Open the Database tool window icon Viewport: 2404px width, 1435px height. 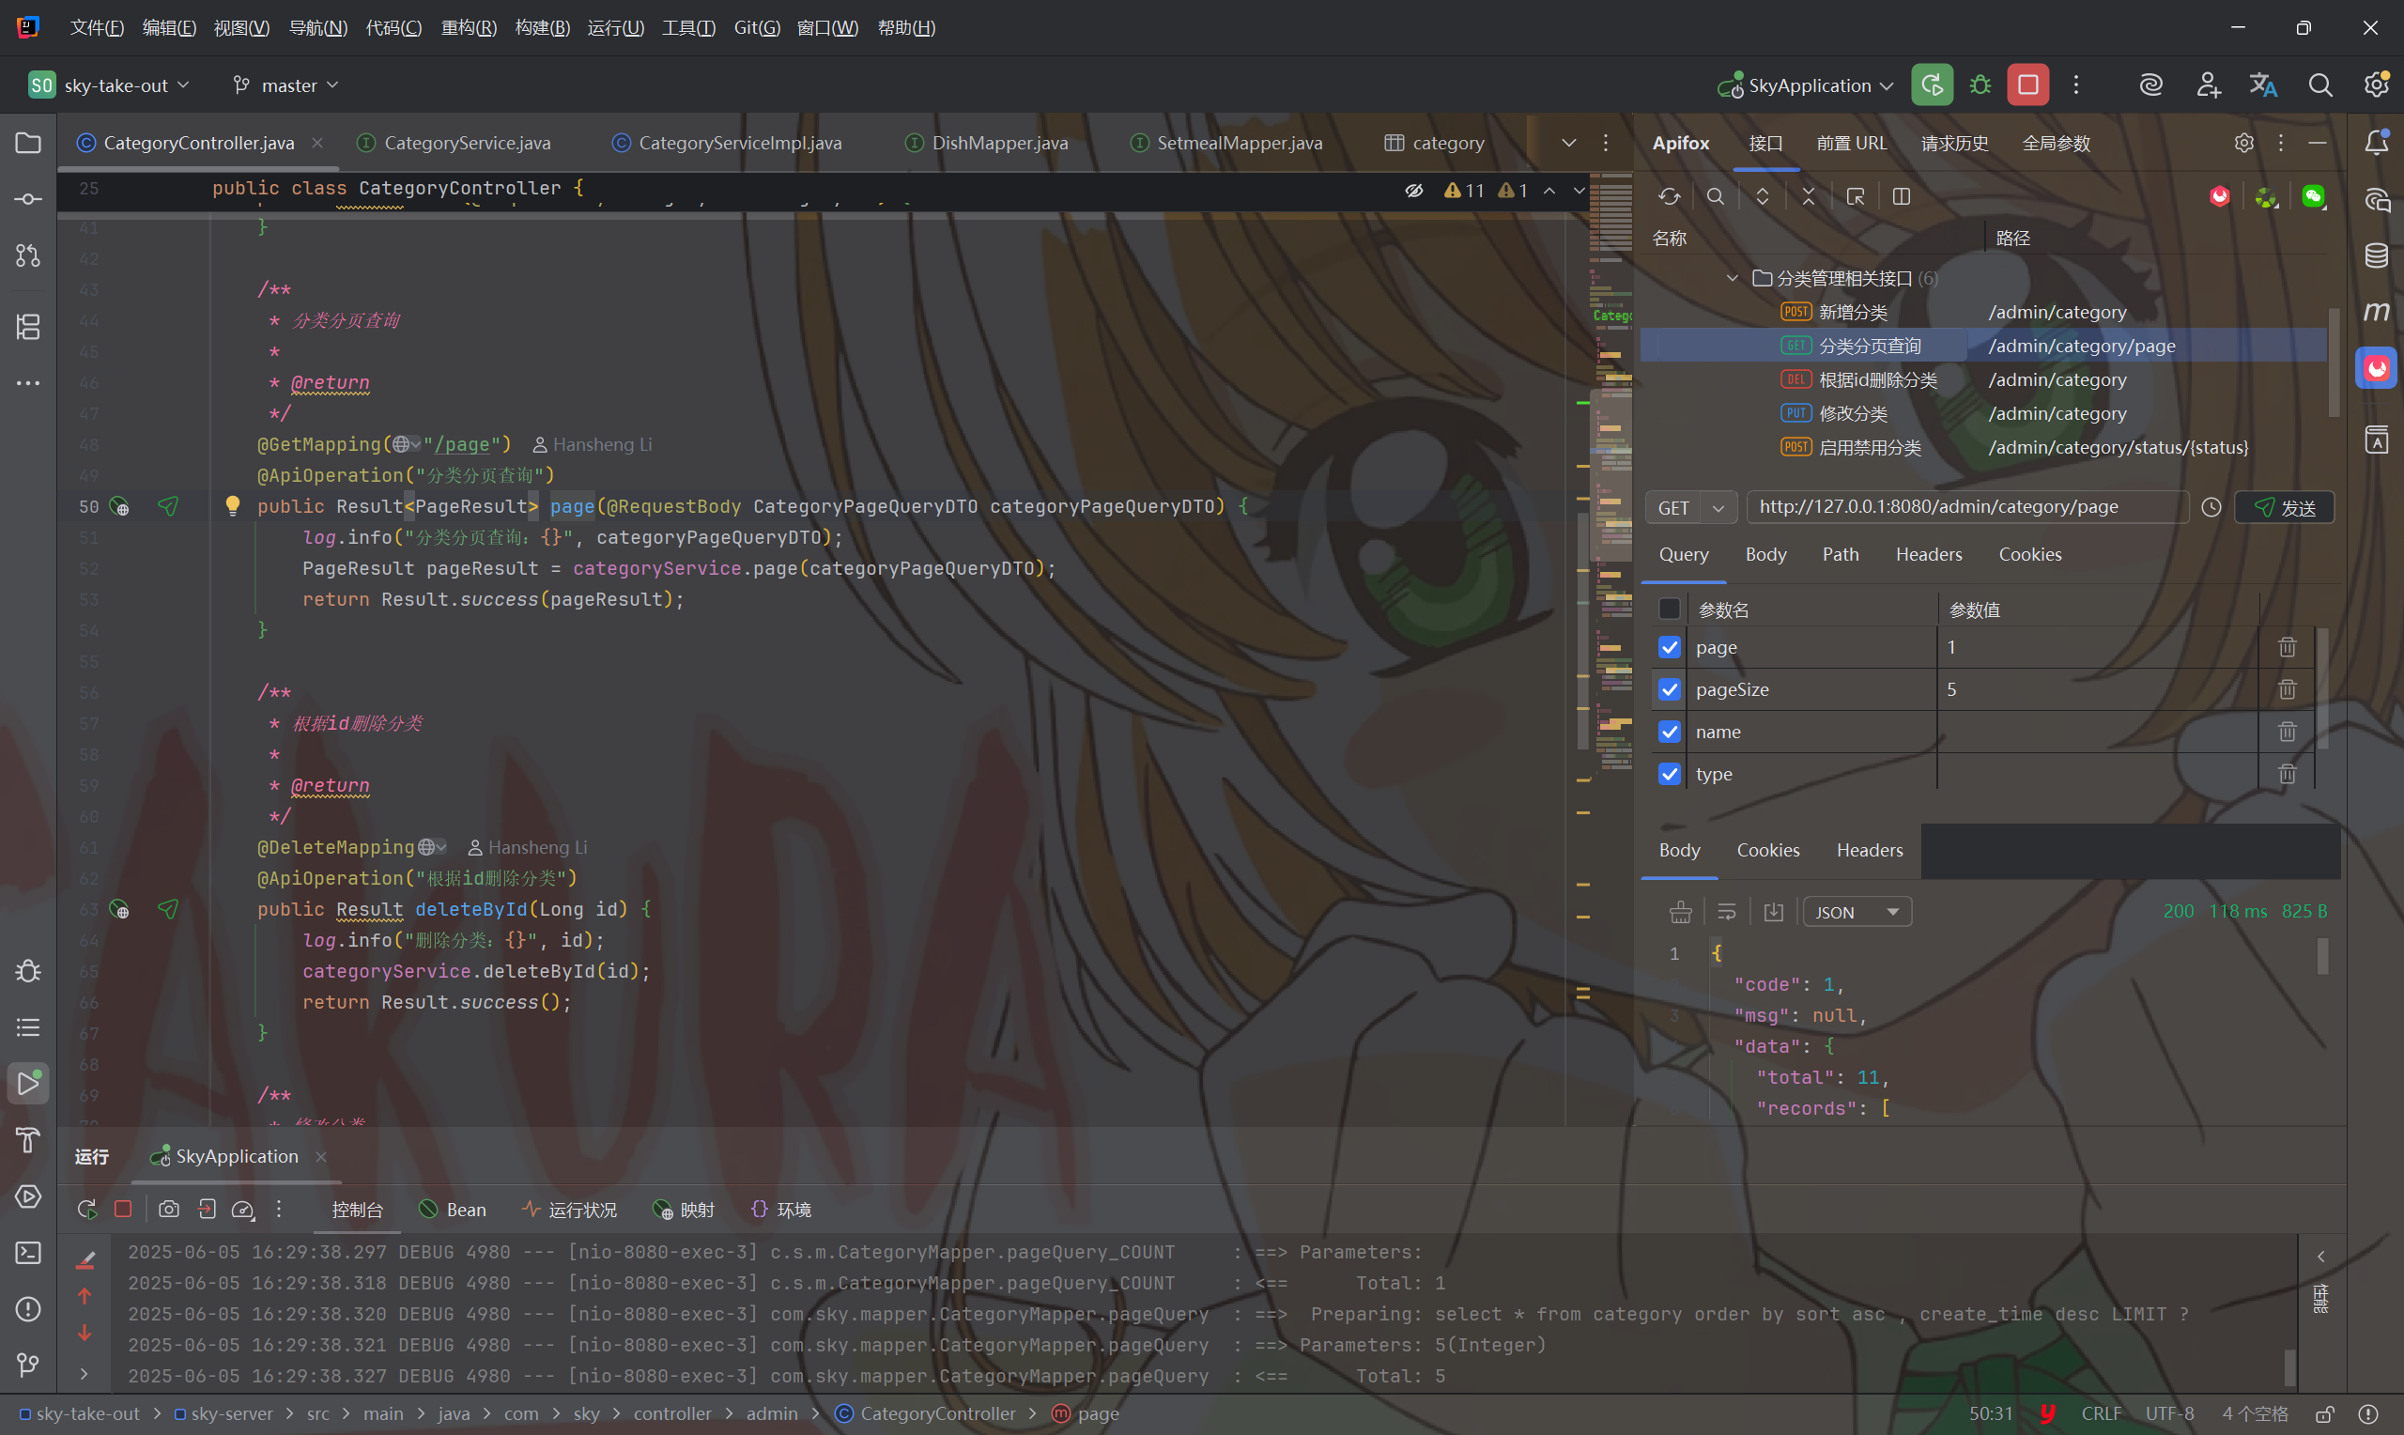tap(2377, 255)
